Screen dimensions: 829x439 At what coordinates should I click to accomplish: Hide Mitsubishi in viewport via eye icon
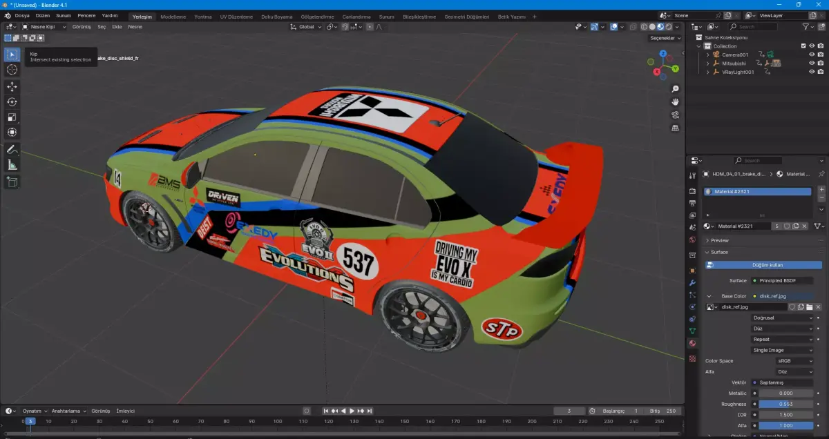pos(812,63)
